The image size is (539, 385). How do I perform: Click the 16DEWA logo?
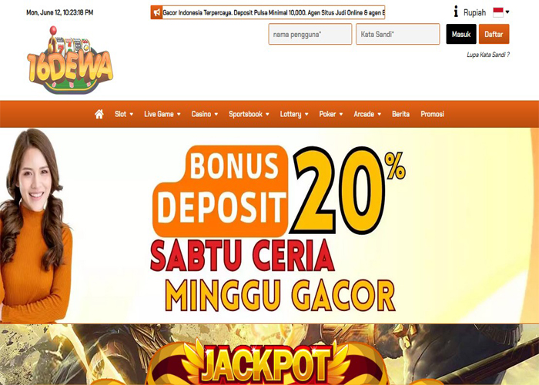click(x=70, y=61)
